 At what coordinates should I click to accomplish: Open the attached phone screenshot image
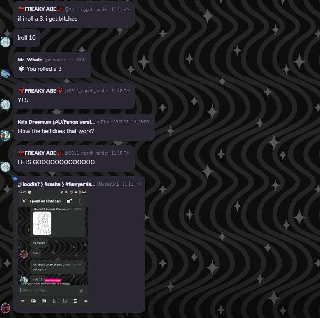click(53, 248)
